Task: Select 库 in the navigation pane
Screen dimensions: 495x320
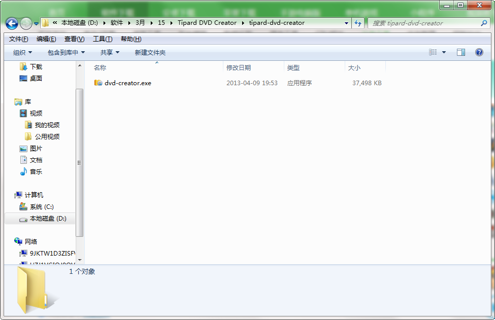Action: coord(28,102)
